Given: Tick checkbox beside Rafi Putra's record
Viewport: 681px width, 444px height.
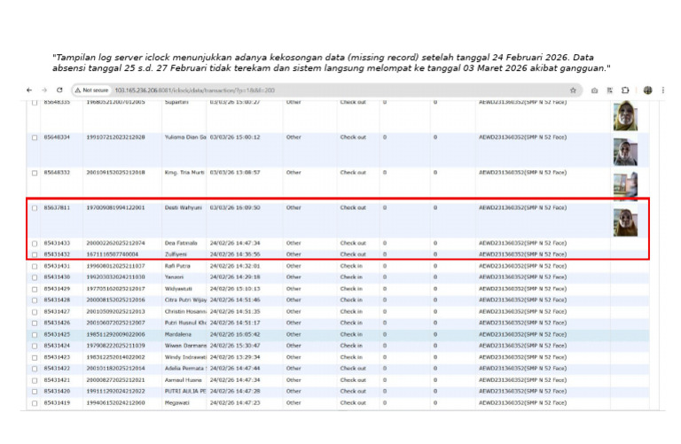Looking at the screenshot, I should pyautogui.click(x=35, y=267).
